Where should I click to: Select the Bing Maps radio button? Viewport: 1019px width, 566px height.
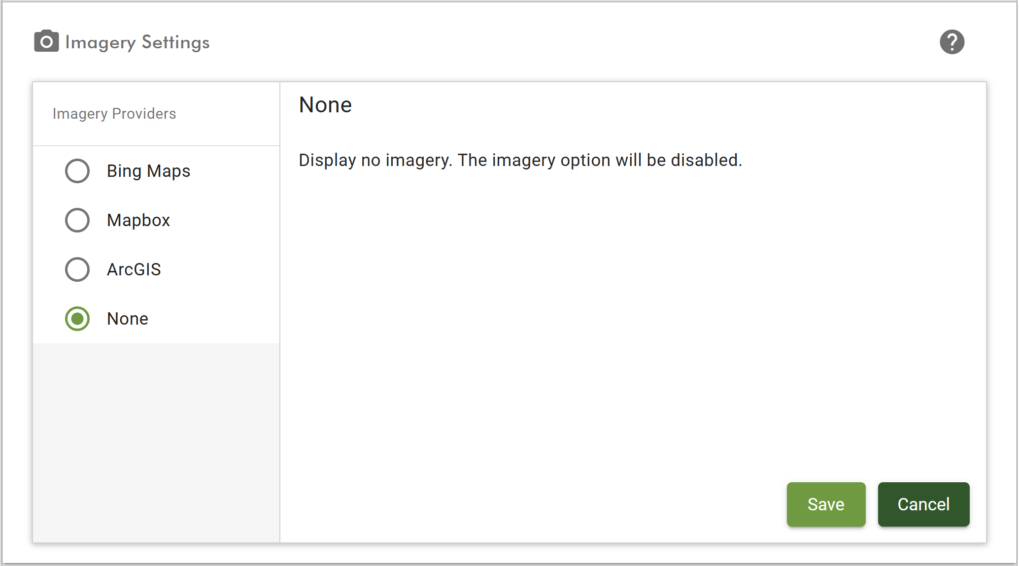[x=77, y=171]
